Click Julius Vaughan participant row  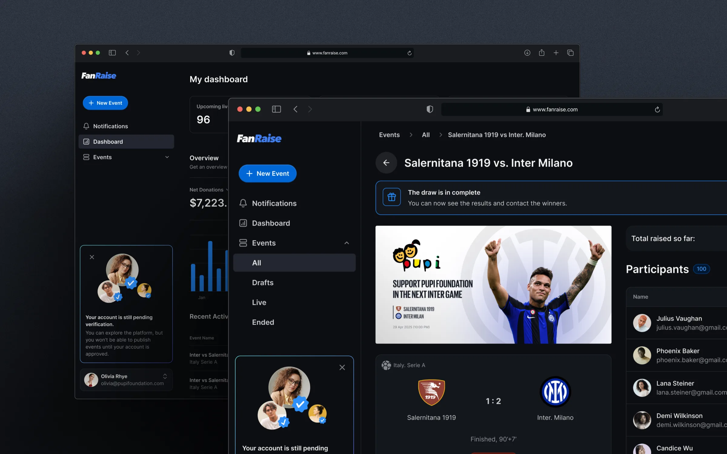point(677,323)
